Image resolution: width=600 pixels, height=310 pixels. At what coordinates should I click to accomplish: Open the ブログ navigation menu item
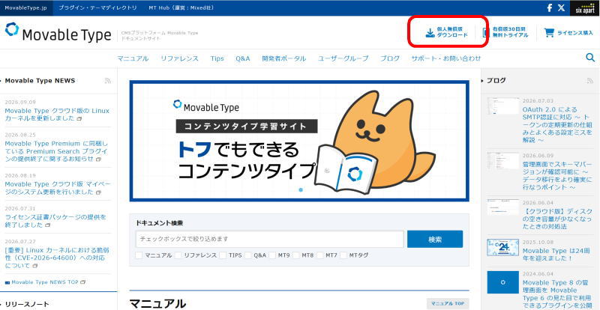(390, 58)
